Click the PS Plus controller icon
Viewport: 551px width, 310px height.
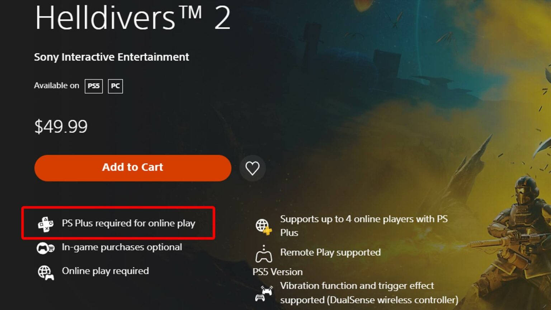(x=46, y=224)
